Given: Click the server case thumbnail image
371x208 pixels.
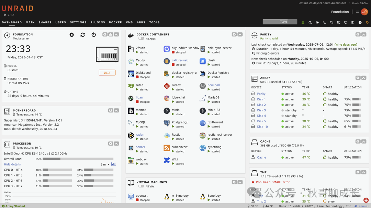Looking at the screenshot, I should (107, 54).
